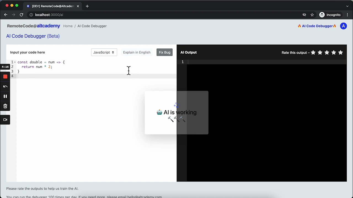Open the Incognito profile indicator
This screenshot has height=198, width=353.
tap(330, 15)
